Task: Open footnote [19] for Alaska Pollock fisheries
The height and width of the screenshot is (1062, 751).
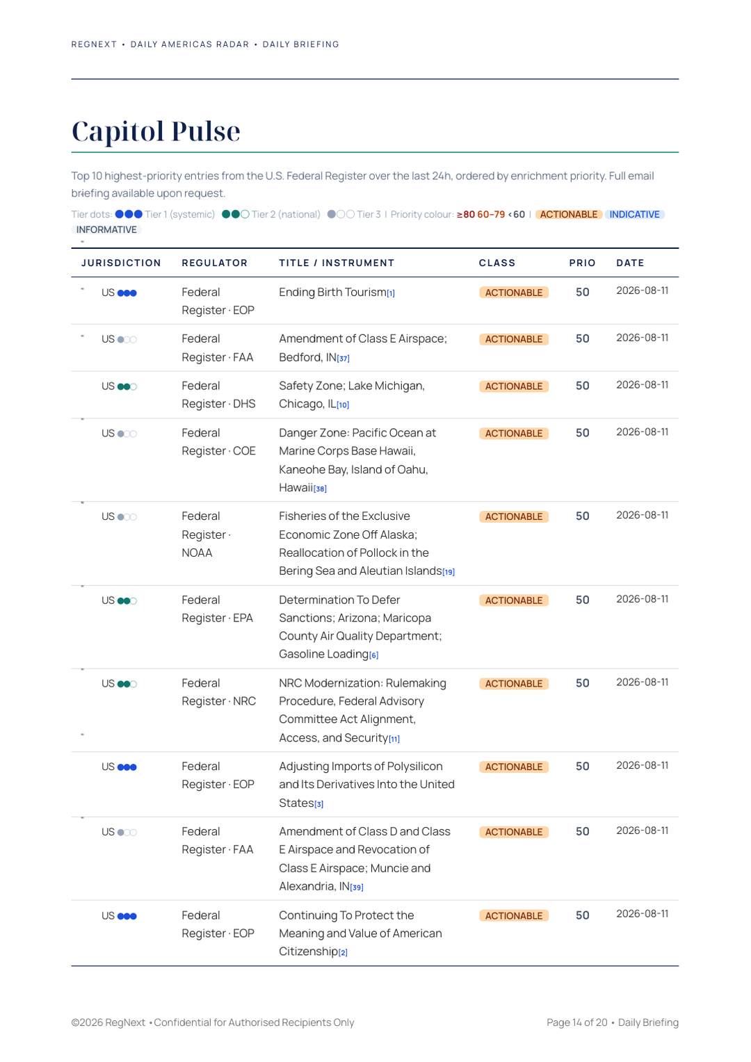Action: [449, 572]
